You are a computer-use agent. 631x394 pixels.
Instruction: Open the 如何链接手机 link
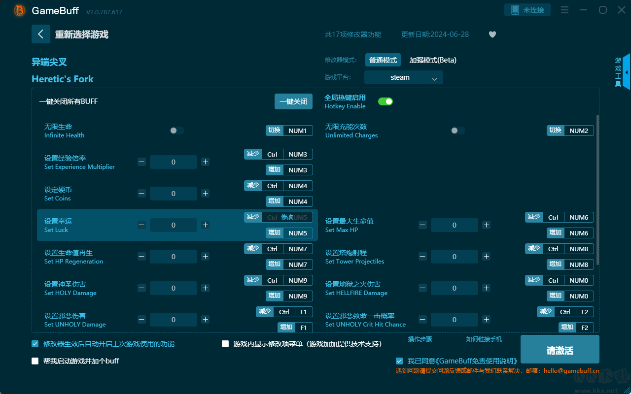[x=484, y=339]
